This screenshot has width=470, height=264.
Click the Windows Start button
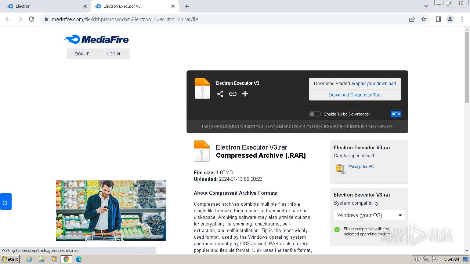point(10,259)
